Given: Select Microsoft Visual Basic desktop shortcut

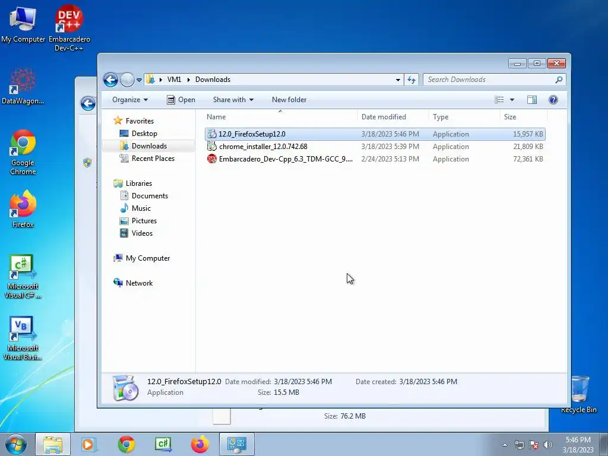Looking at the screenshot, I should point(23,338).
